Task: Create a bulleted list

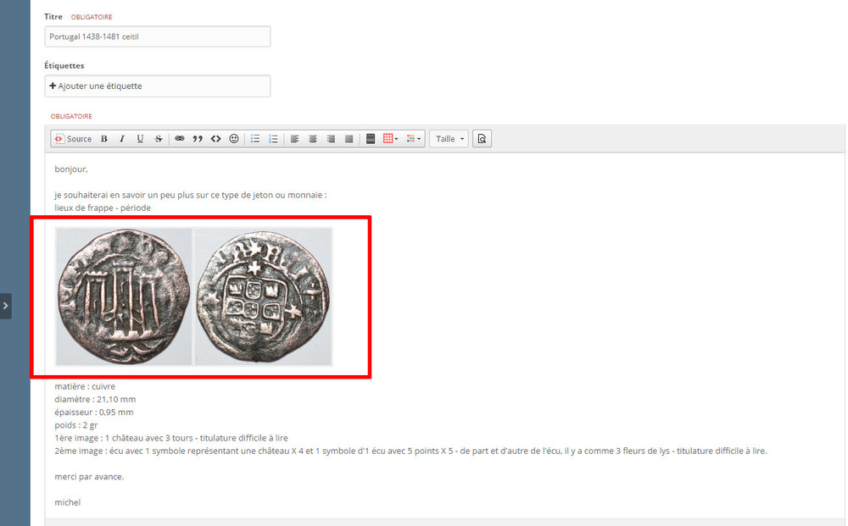Action: (x=255, y=139)
